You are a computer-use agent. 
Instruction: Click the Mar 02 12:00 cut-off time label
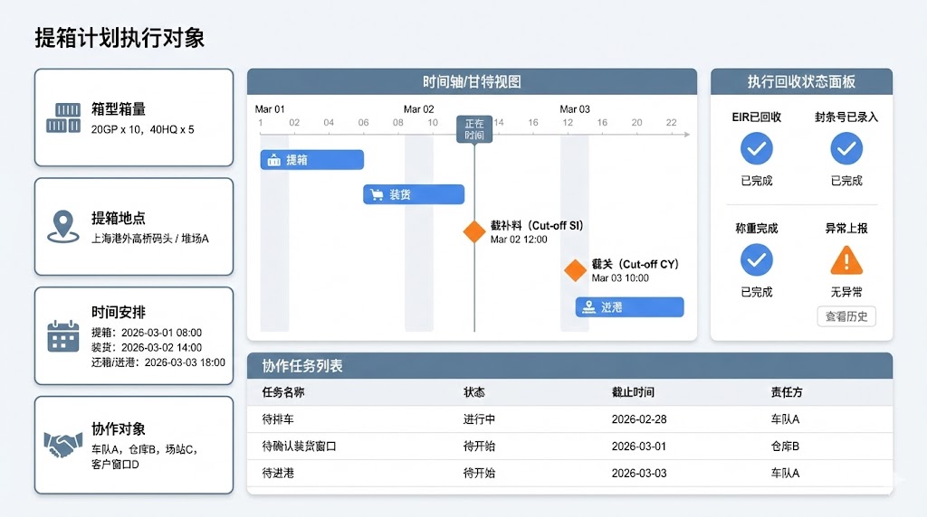[x=519, y=239]
